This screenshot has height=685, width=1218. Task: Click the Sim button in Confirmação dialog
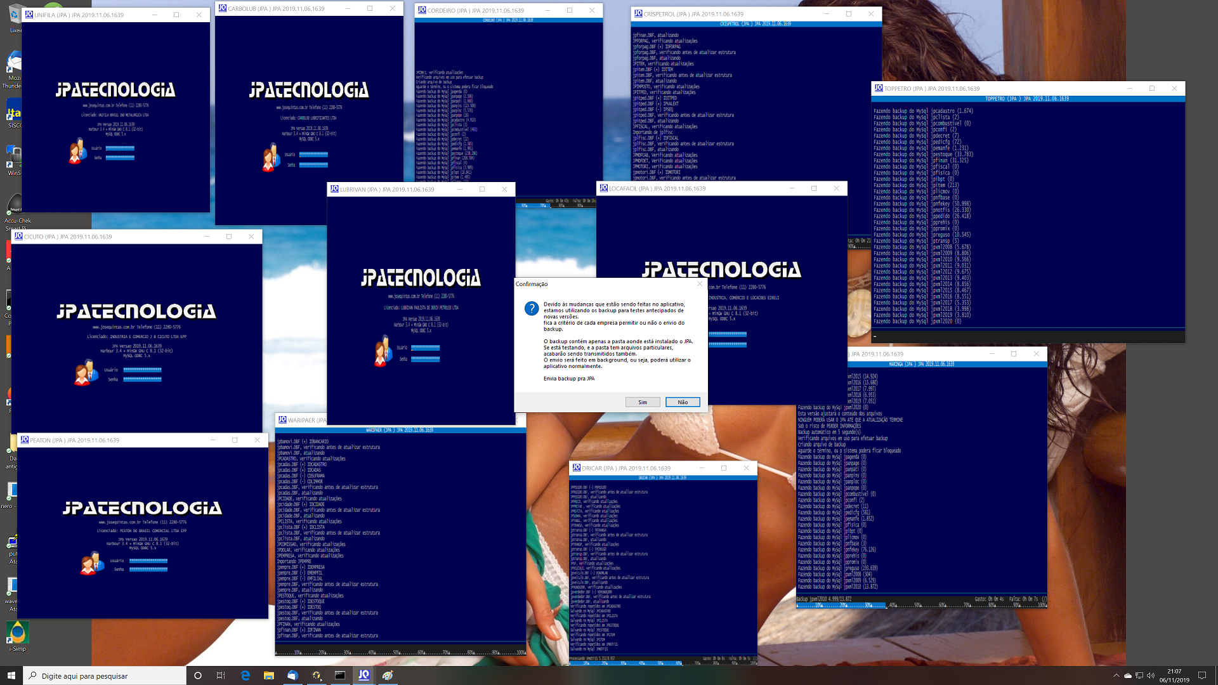tap(643, 402)
